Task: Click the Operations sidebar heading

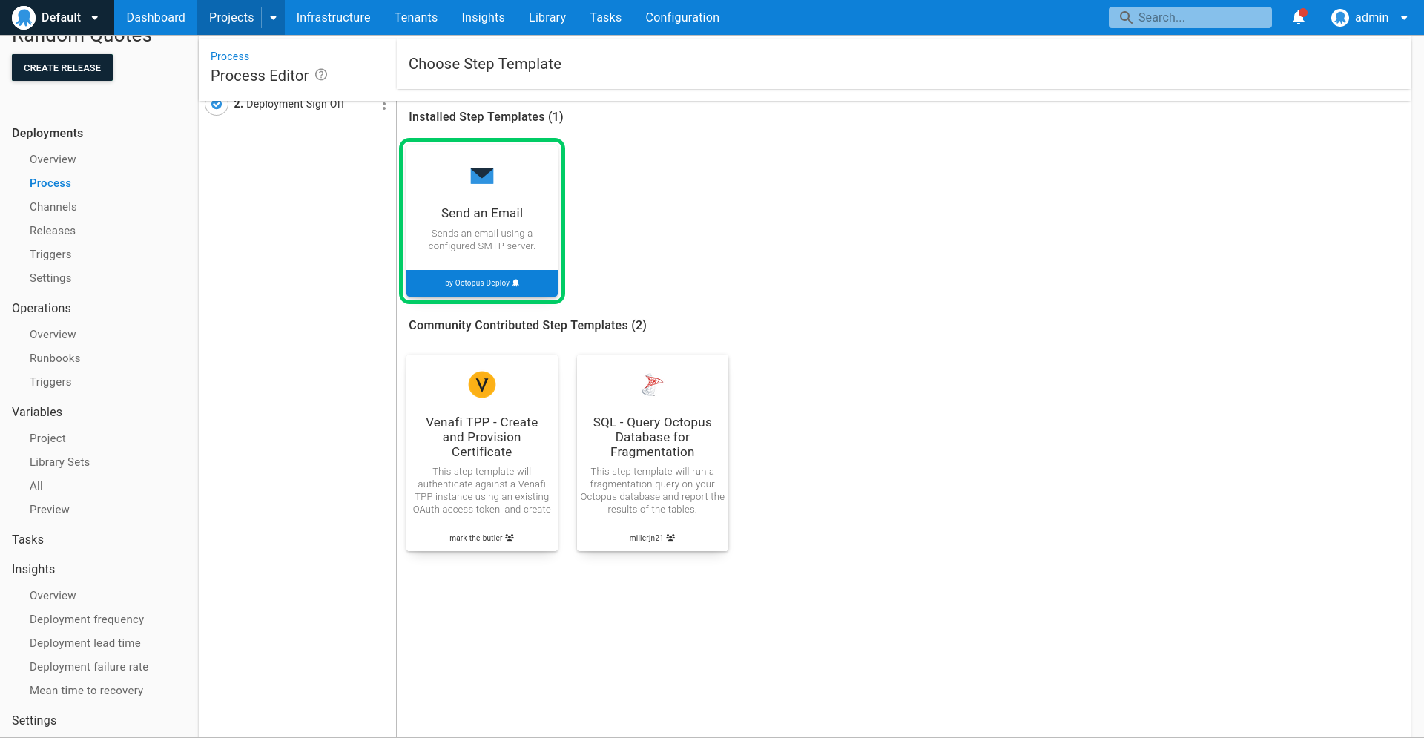Action: [x=42, y=308]
